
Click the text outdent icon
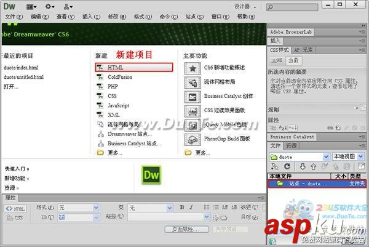[x=224, y=207]
